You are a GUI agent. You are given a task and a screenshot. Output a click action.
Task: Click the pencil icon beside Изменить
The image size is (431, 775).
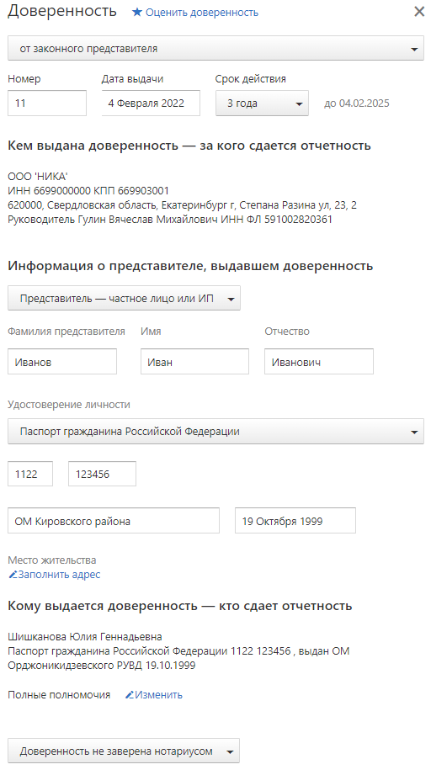click(x=130, y=694)
